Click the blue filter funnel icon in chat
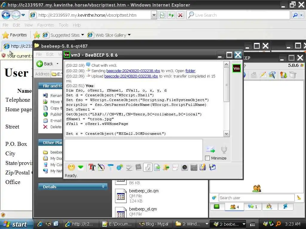 111,167
